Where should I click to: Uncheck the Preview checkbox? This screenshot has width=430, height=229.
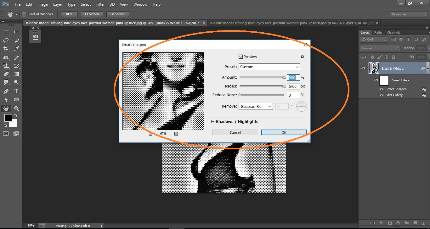pos(241,56)
